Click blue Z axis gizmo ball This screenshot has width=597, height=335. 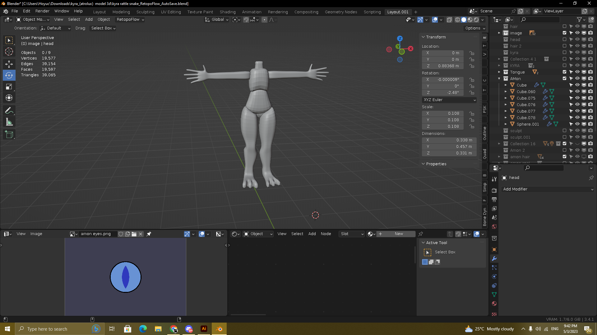click(x=400, y=38)
